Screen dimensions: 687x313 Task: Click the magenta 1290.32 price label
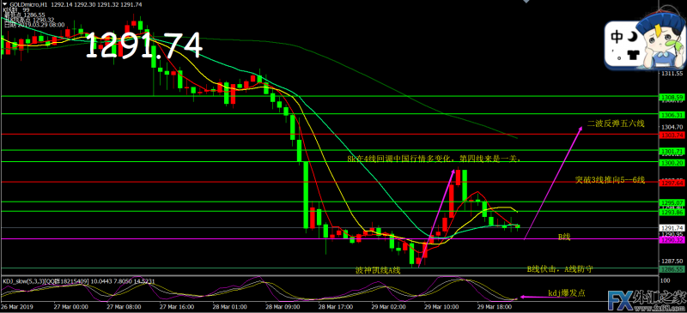pyautogui.click(x=672, y=240)
